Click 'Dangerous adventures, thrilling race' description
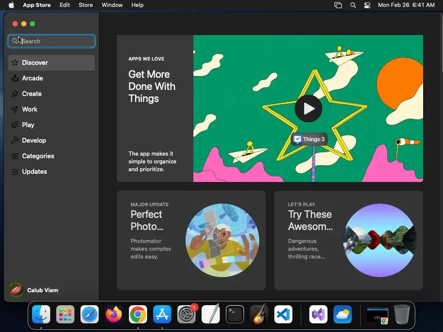 pyautogui.click(x=306, y=249)
